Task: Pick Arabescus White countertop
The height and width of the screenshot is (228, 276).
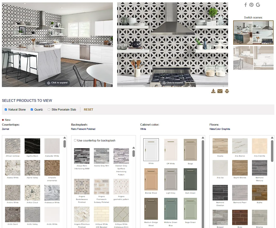Action: tap(52, 193)
